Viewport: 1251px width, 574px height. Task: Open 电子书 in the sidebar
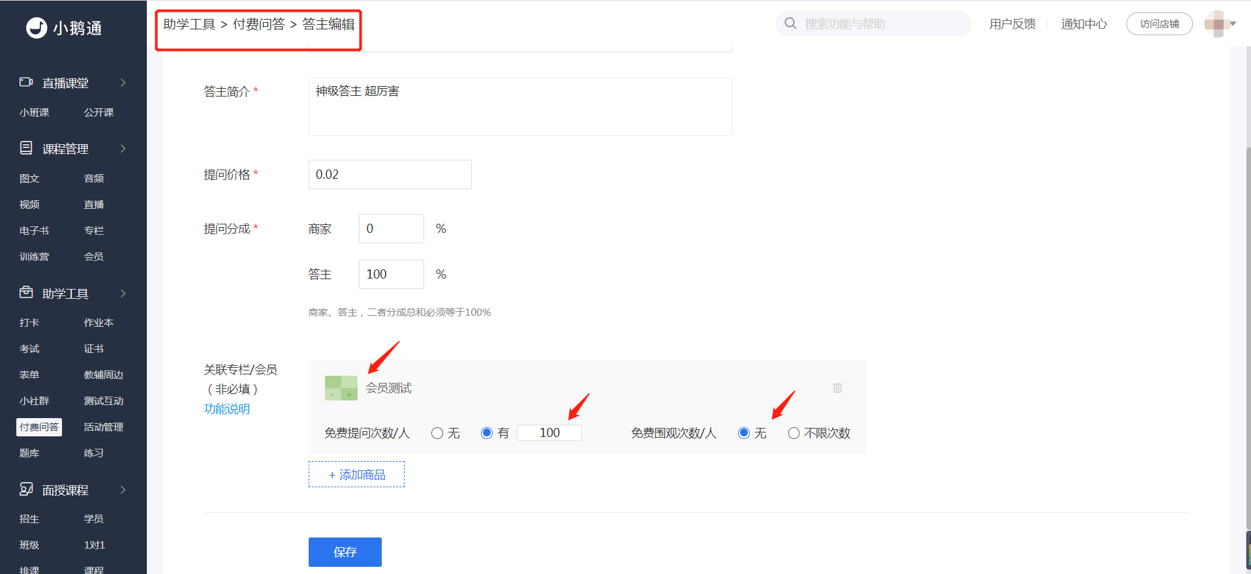click(34, 230)
